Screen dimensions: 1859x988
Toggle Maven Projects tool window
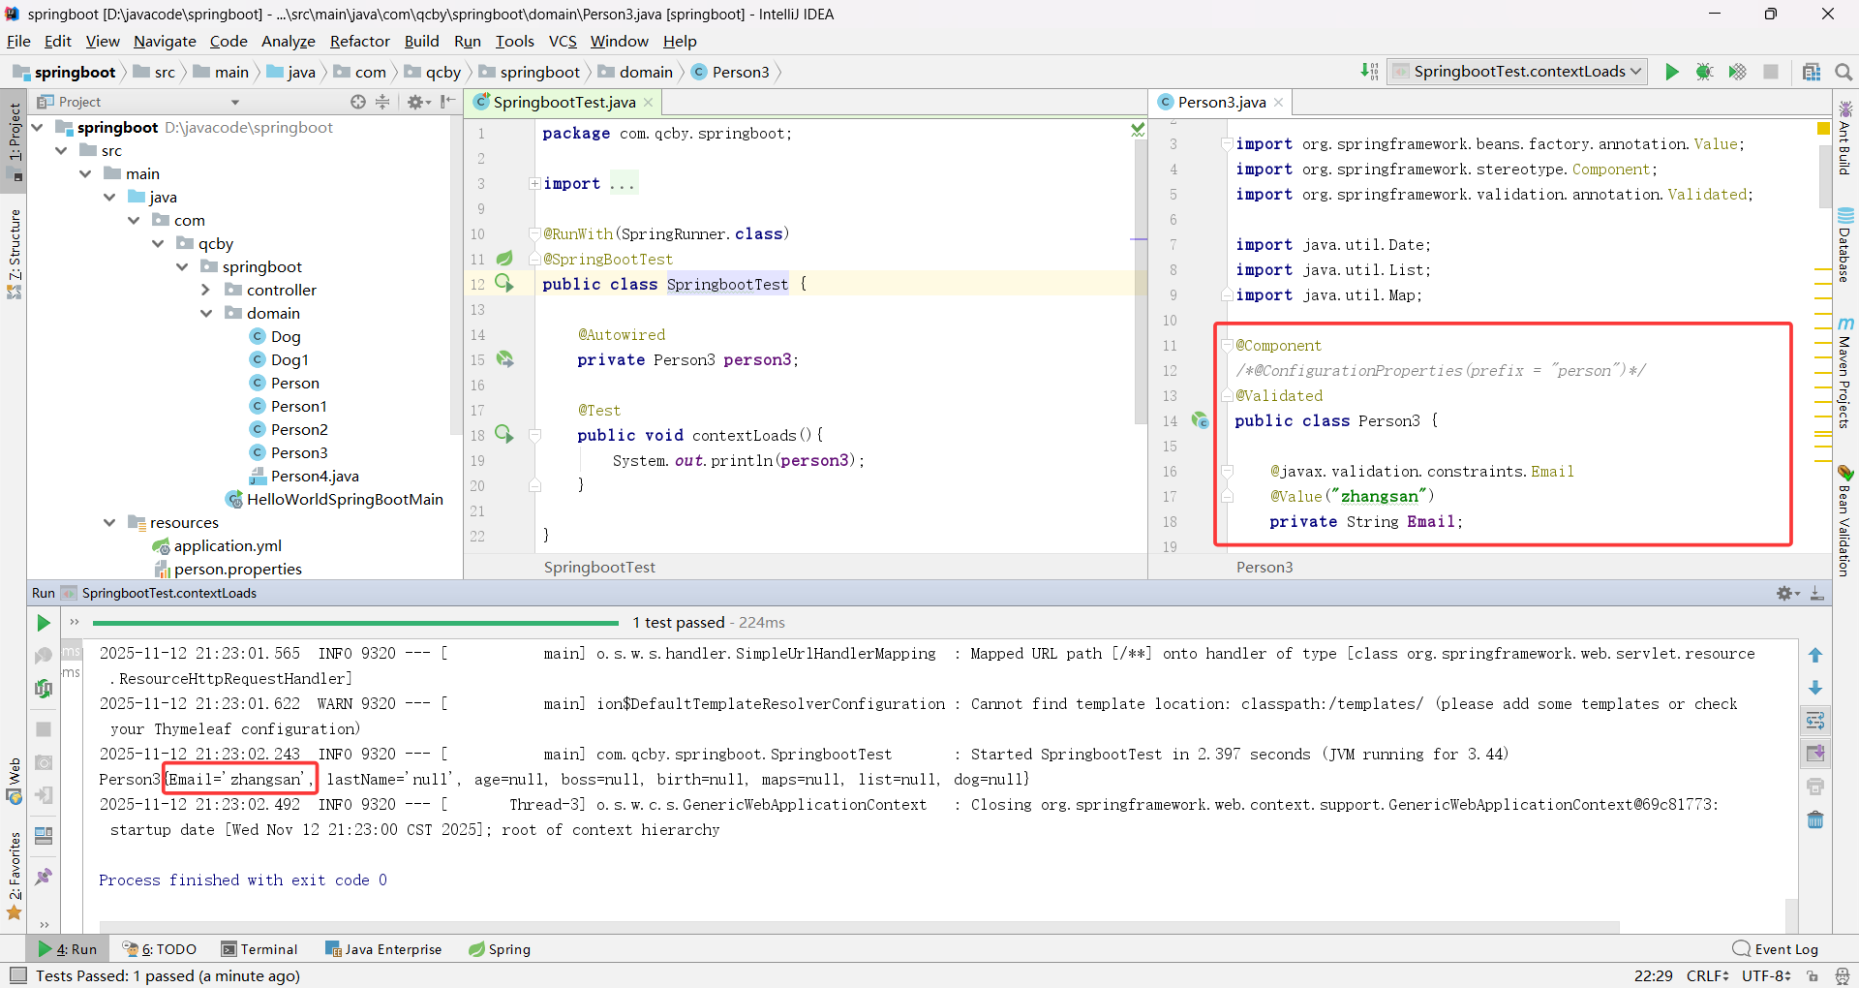click(x=1845, y=373)
